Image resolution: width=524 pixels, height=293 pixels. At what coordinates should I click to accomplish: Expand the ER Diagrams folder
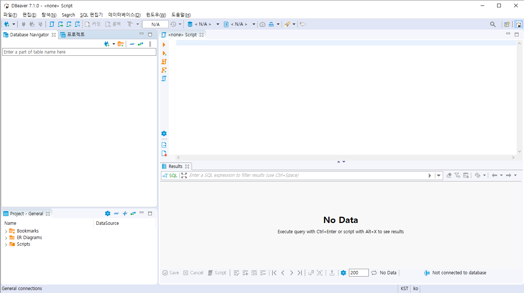[x=6, y=238]
